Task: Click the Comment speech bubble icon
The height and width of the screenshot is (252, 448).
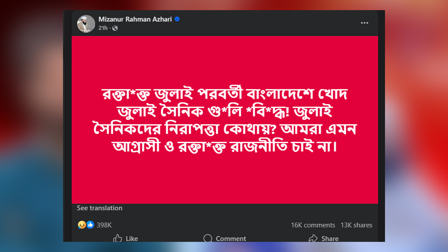Action: 208,238
